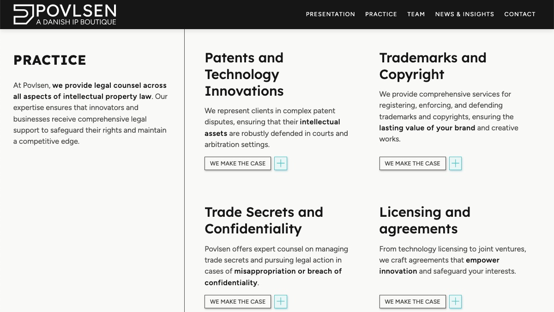Click the Povlsen logo icon
Viewport: 554px width, 312px height.
click(24, 14)
